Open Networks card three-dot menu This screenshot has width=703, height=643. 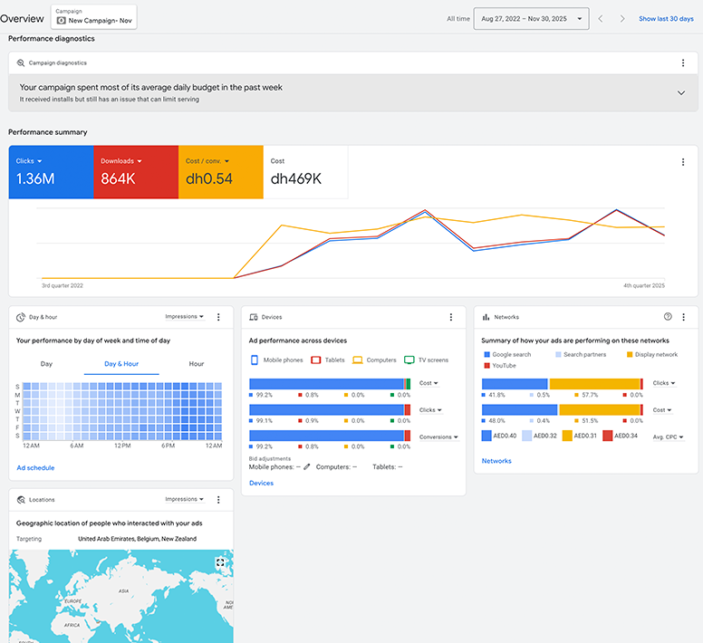tap(684, 317)
